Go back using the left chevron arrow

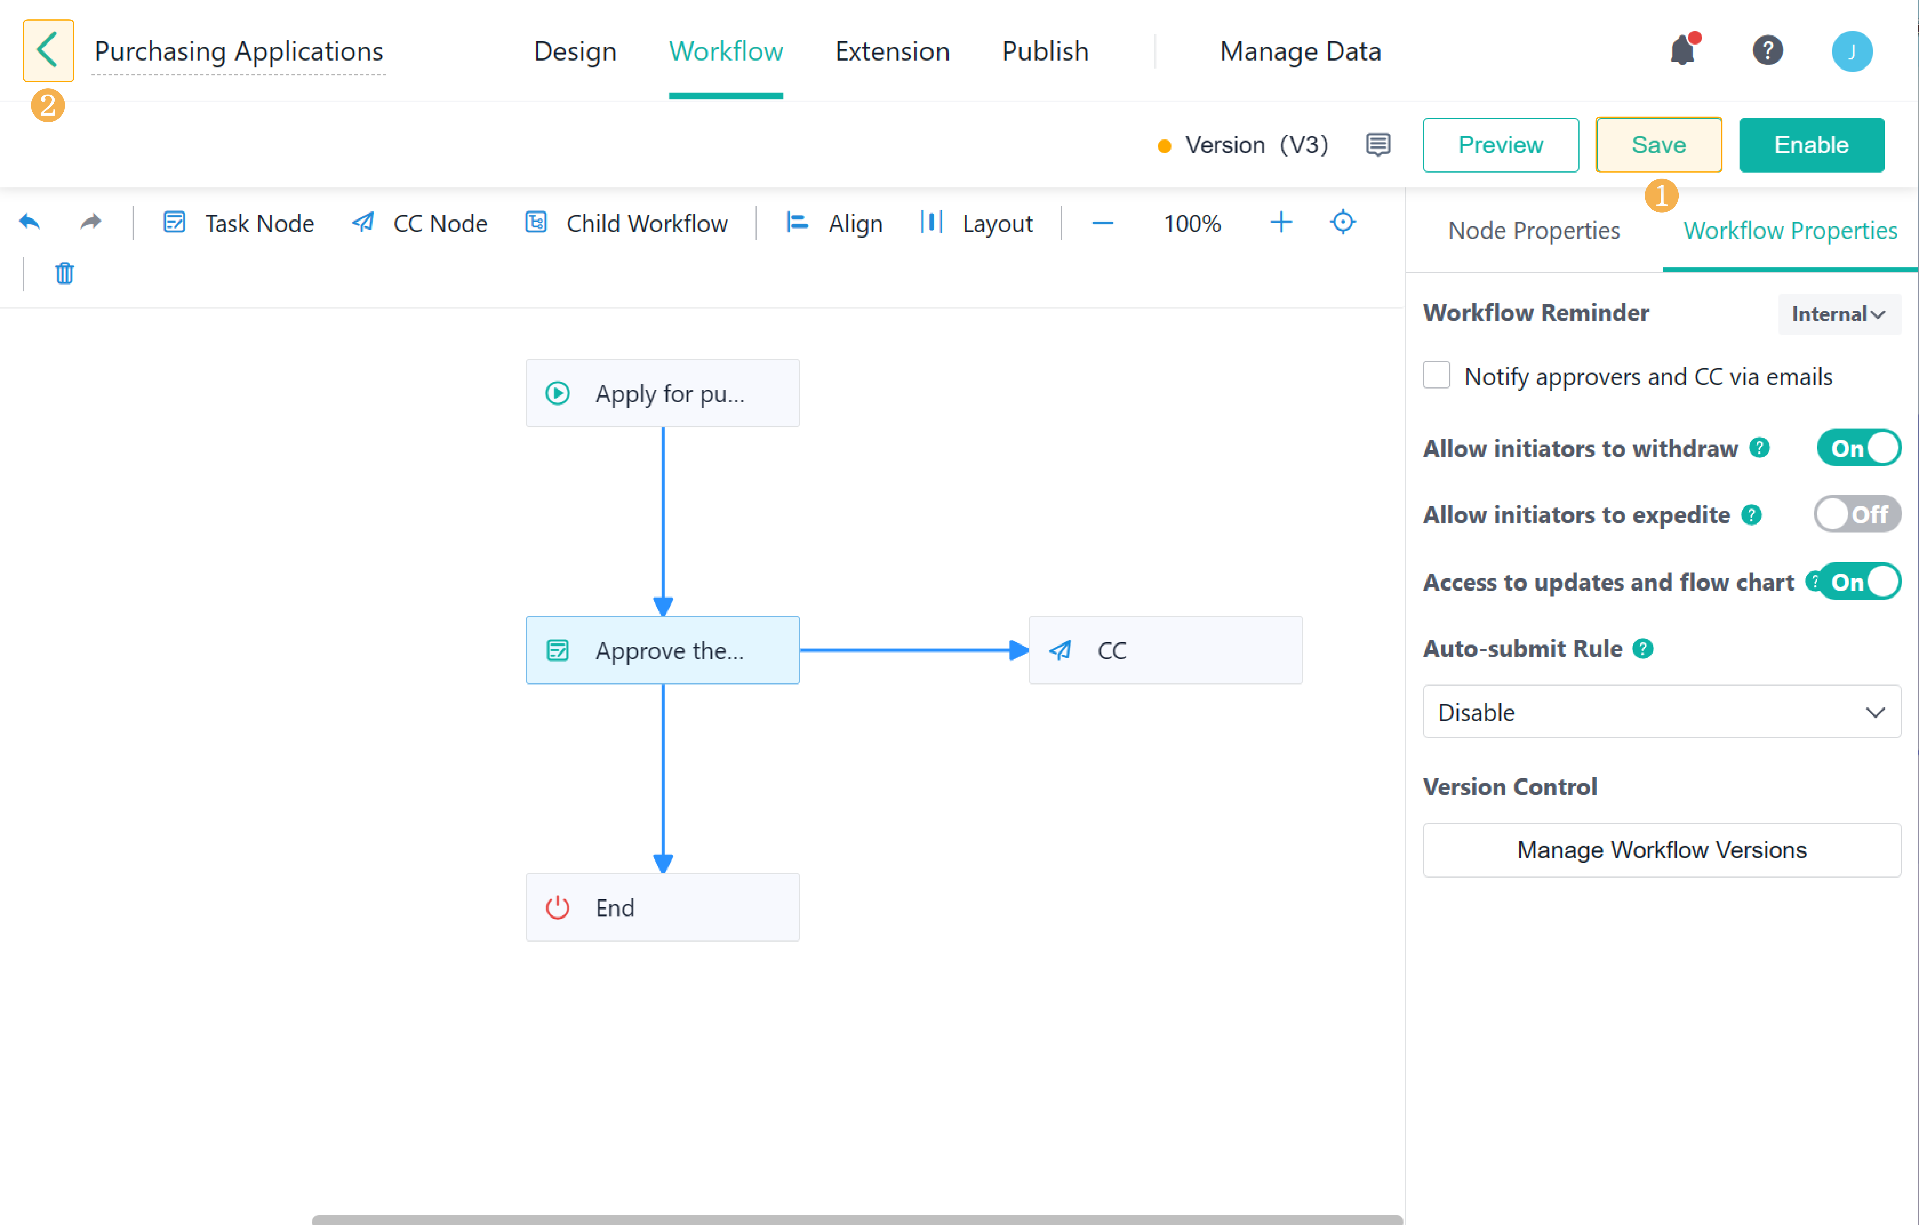point(48,51)
